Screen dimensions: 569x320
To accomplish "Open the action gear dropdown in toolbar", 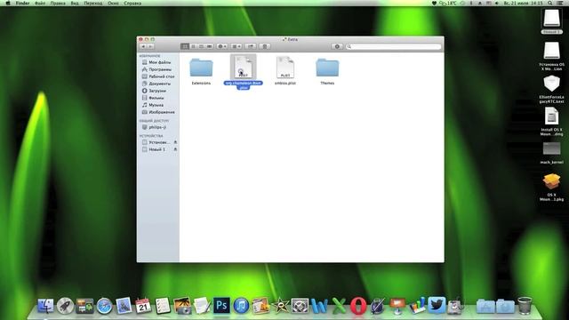I will click(222, 46).
